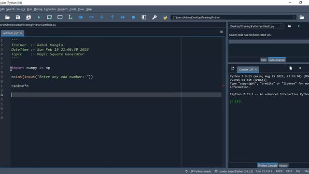Image resolution: width=309 pixels, height=174 pixels.
Task: Clear the console with the trash icon
Action: 291,68
